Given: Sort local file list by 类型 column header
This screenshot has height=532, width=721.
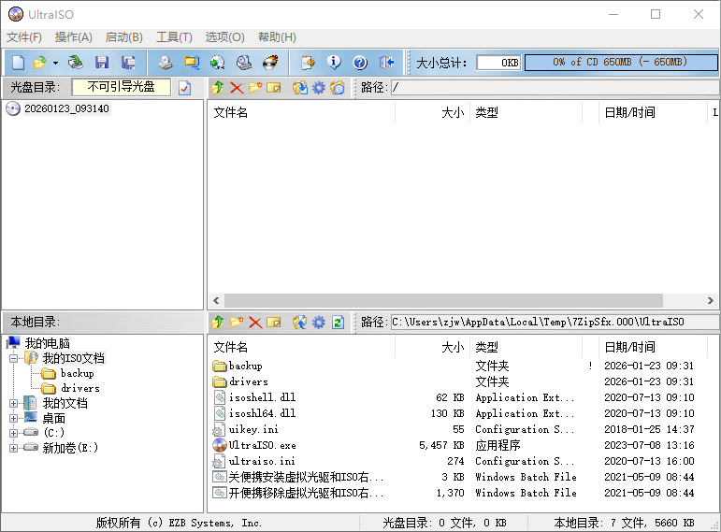Looking at the screenshot, I should click(526, 347).
